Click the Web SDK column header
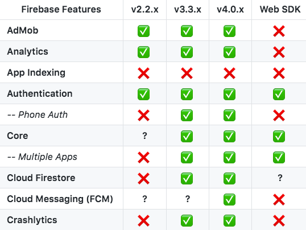Screen dimensions: 306x230 click(280, 9)
